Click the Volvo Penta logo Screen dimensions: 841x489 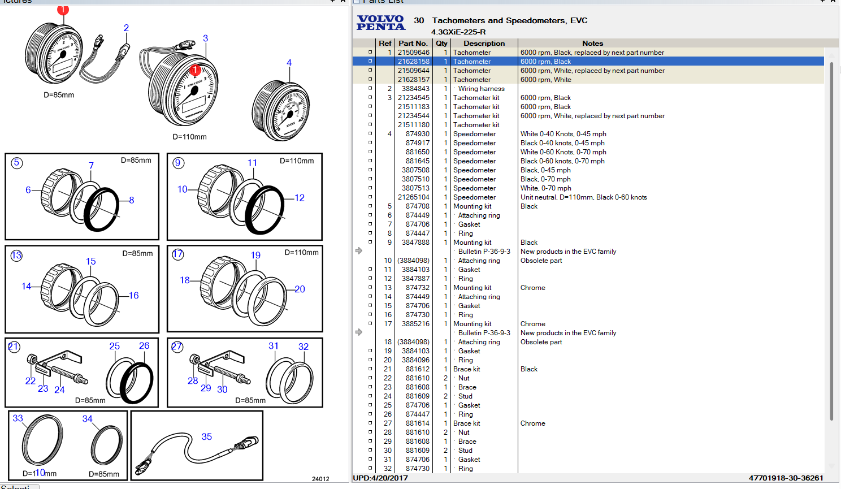coord(381,23)
